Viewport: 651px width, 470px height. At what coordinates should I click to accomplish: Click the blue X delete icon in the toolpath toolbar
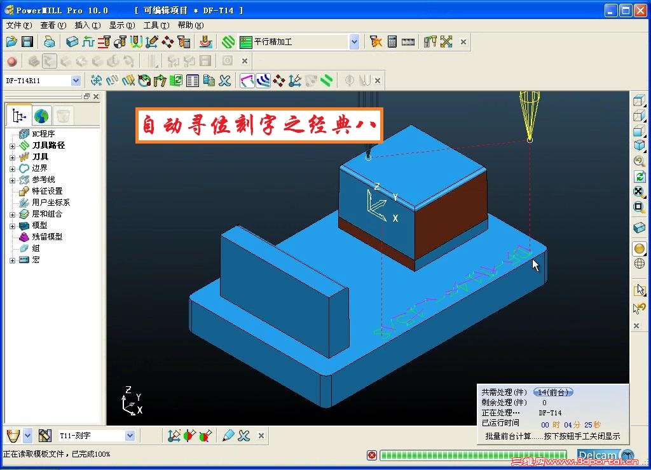(x=224, y=81)
